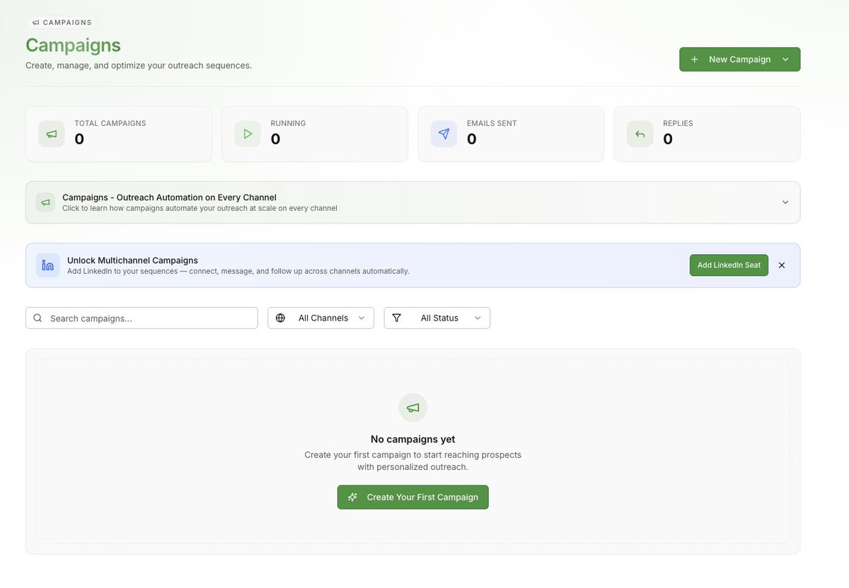Image resolution: width=849 pixels, height=588 pixels.
Task: Click the RUNNING stat label
Action: [x=288, y=123]
